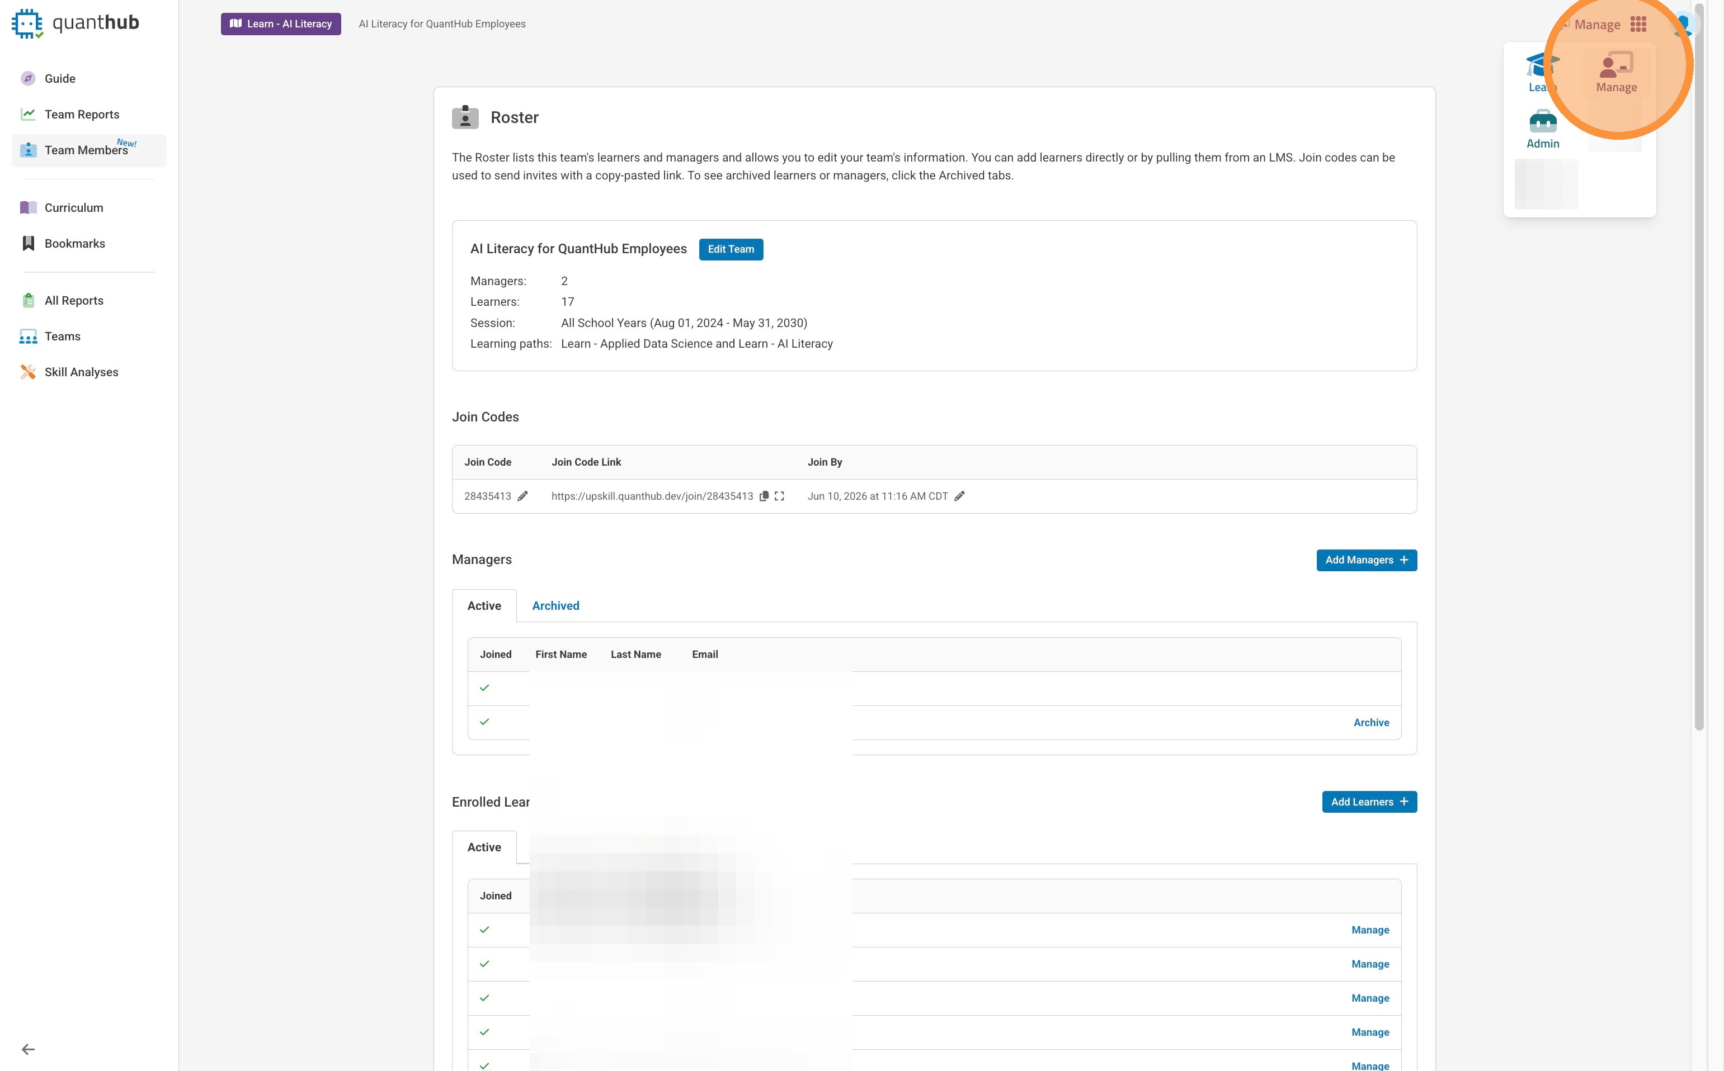The image size is (1724, 1071).
Task: Click the Edit Team button
Action: [730, 249]
